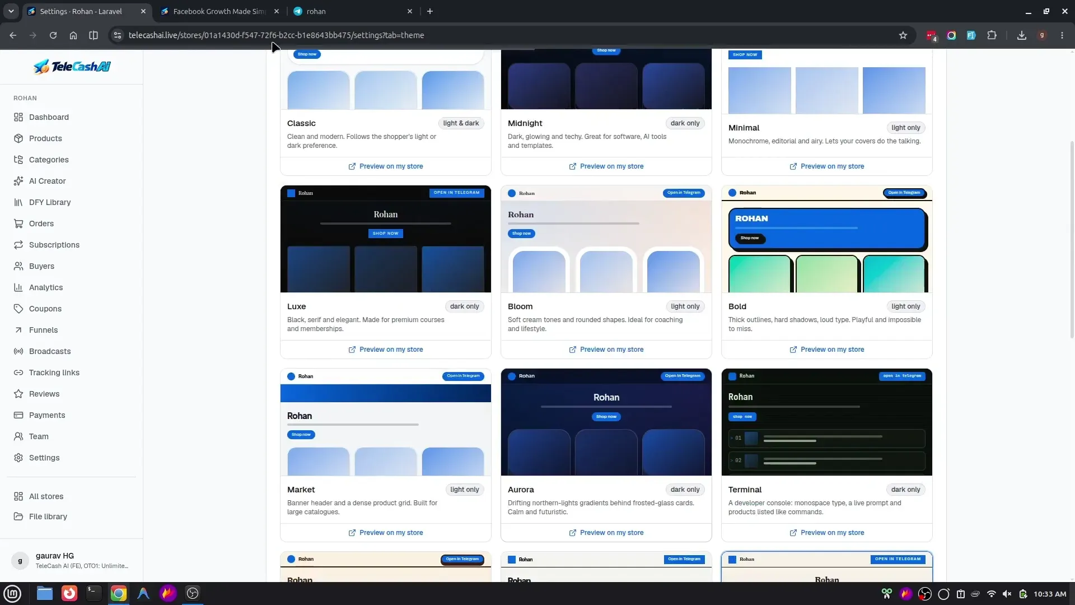1075x605 pixels.
Task: Open Funnels arrow icon
Action: (18, 330)
